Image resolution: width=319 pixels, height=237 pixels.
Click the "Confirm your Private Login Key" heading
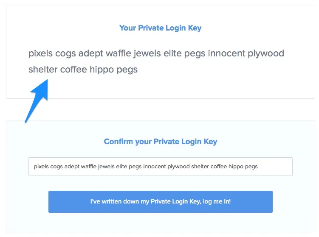tap(160, 142)
